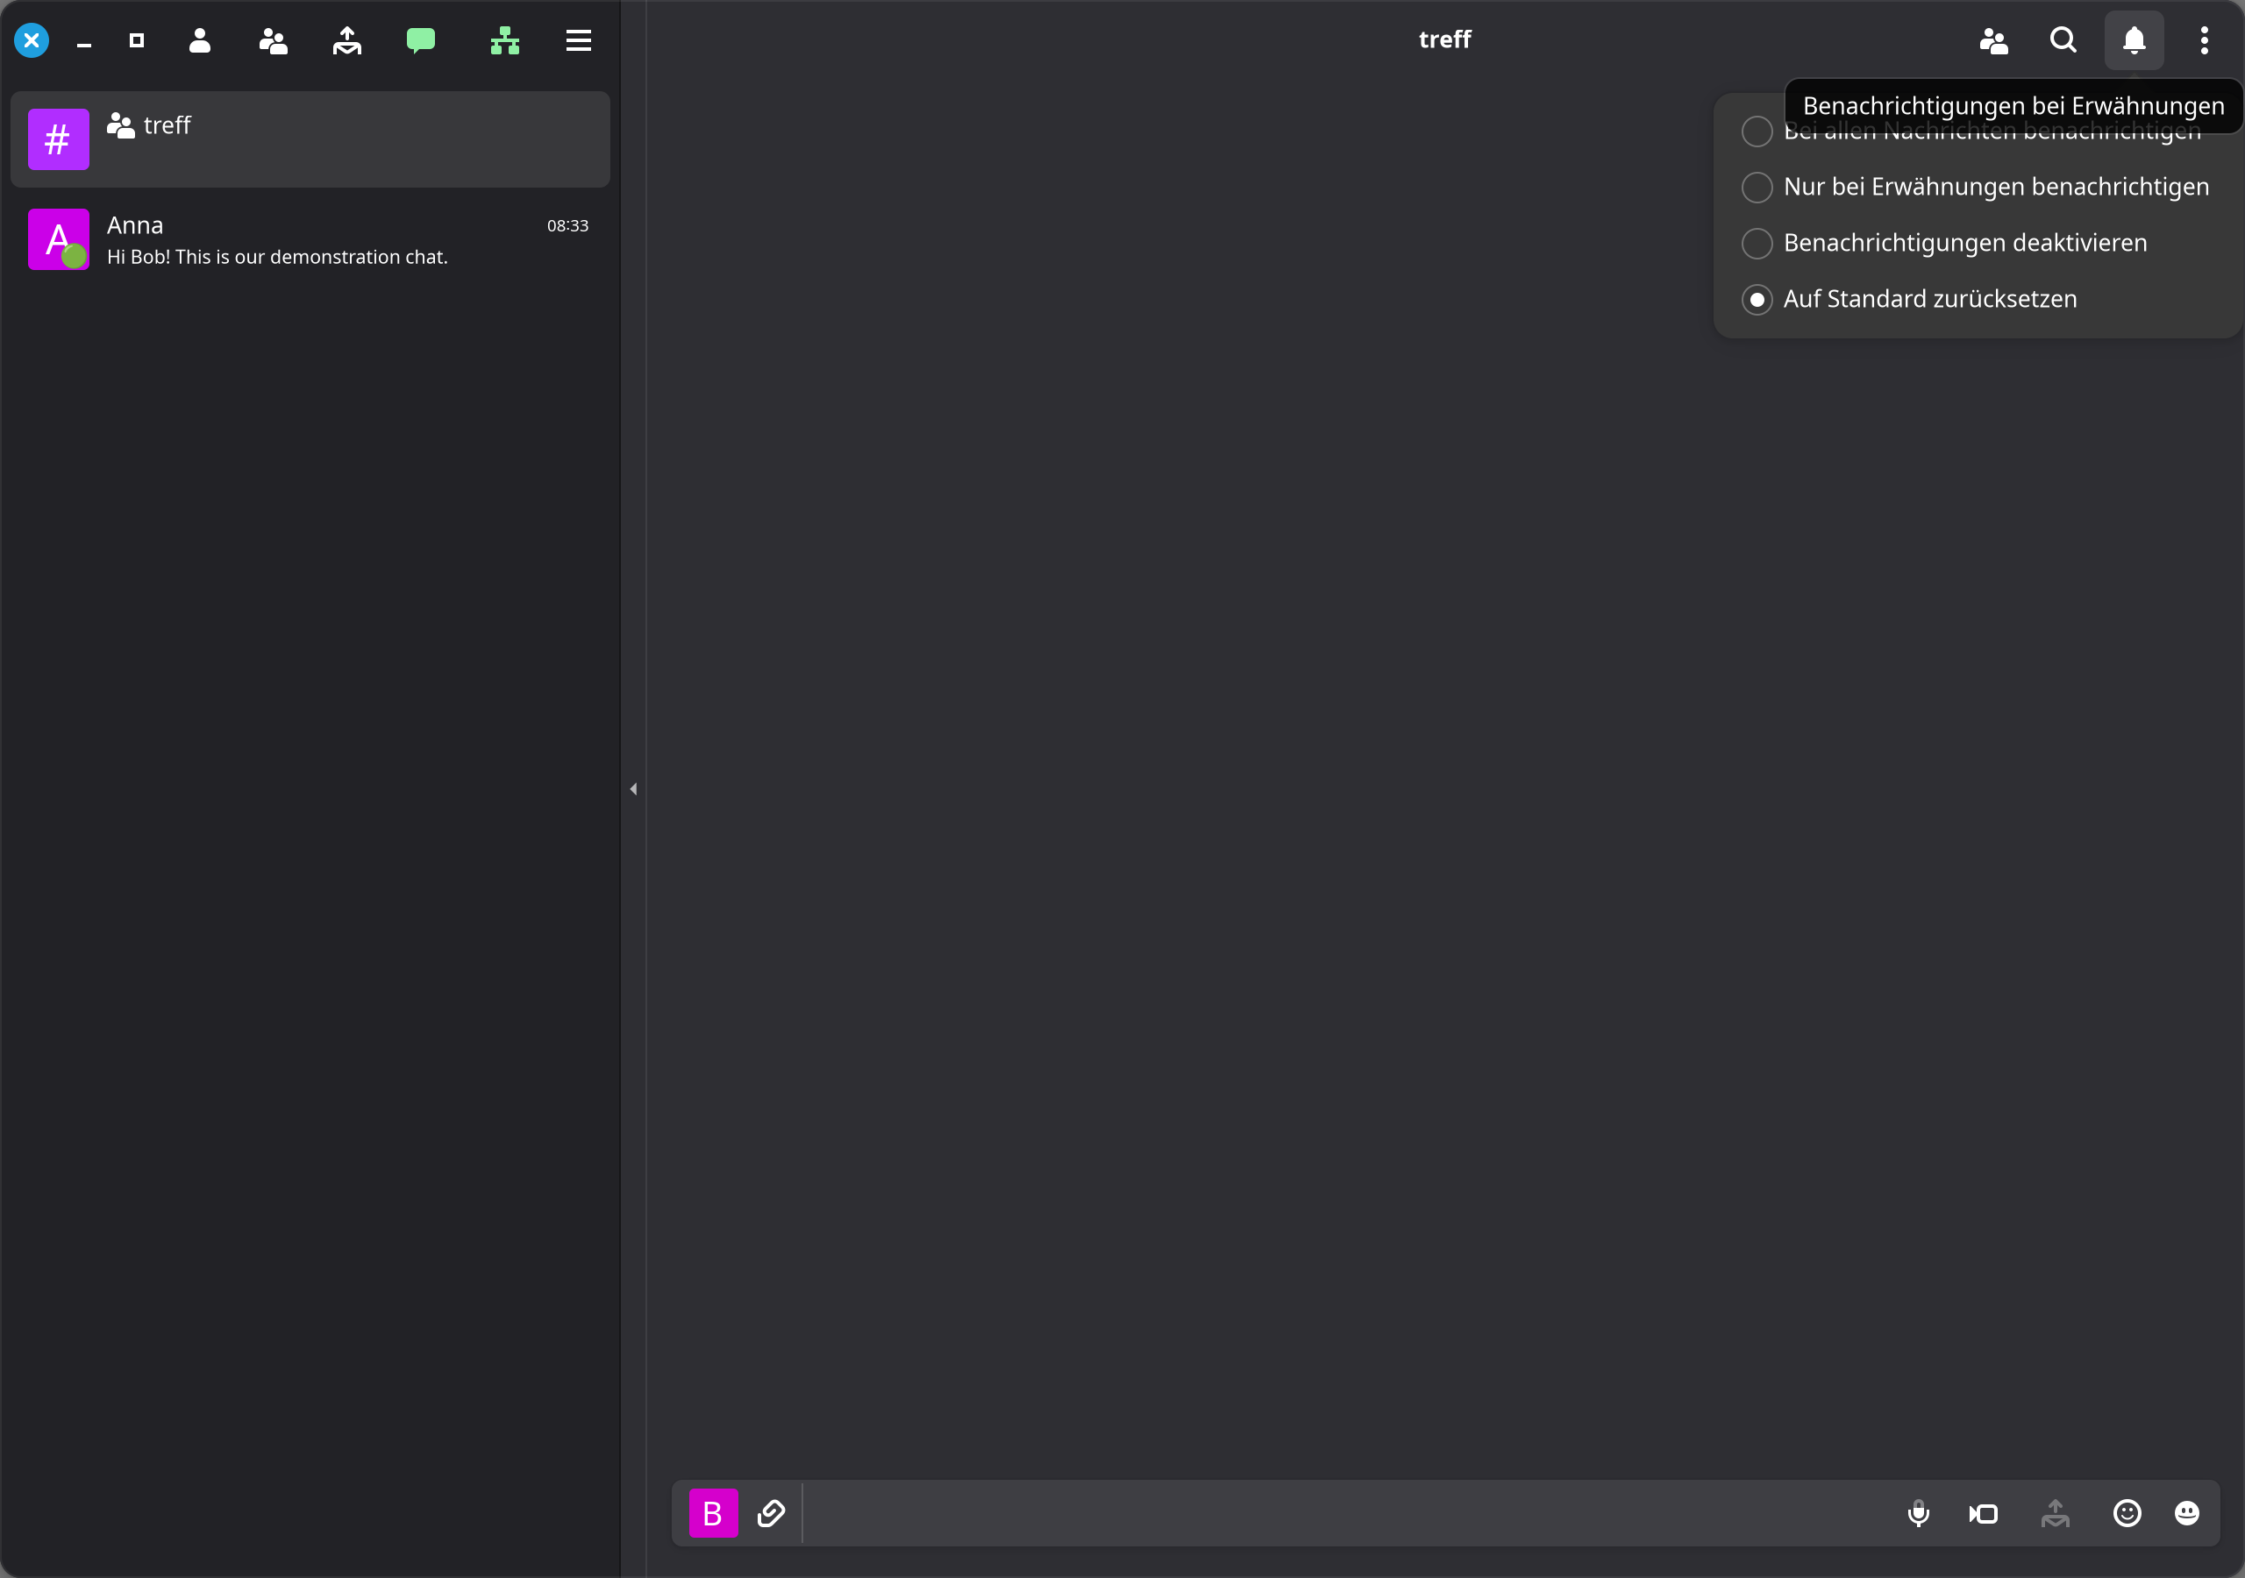Choose 'Benachrichtigungen deaktivieren' radio option
The width and height of the screenshot is (2245, 1578).
[x=1945, y=243]
